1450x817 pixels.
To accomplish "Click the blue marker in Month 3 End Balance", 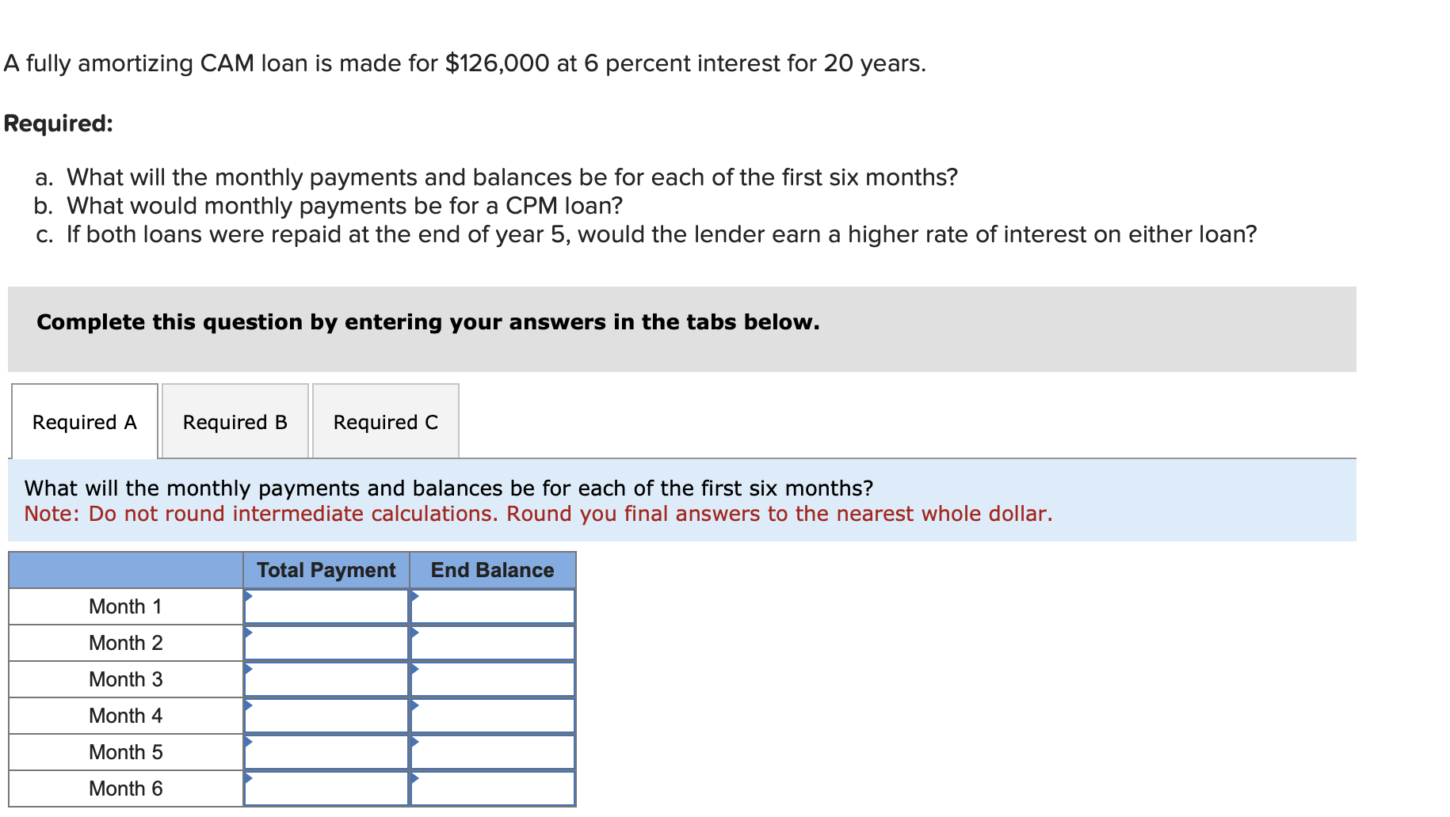I will tap(413, 668).
